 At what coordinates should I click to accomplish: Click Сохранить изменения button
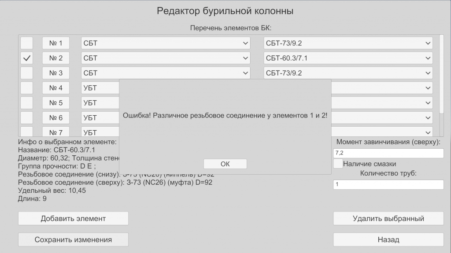(x=73, y=240)
